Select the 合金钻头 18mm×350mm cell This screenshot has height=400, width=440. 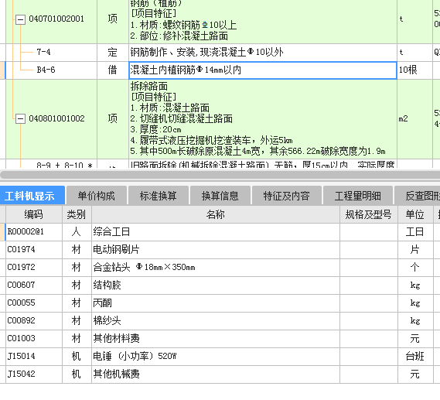216,267
